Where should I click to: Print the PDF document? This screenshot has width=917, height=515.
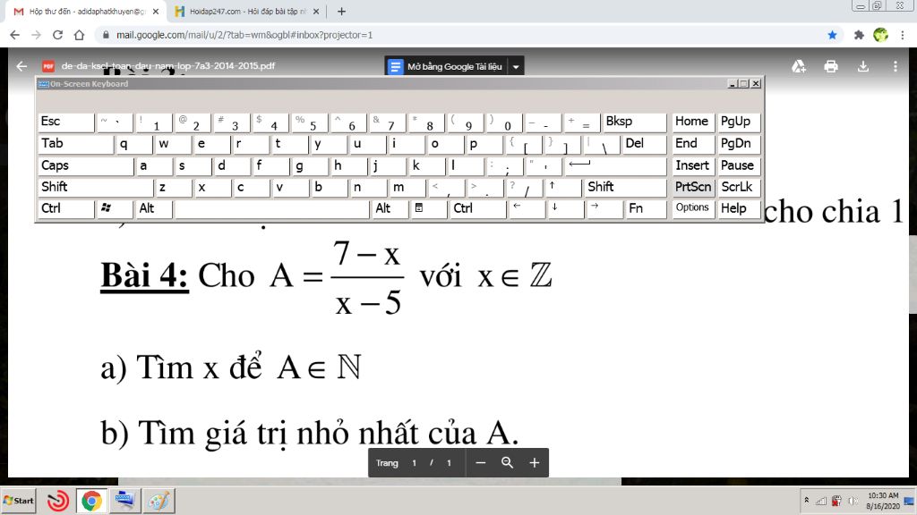coord(831,66)
